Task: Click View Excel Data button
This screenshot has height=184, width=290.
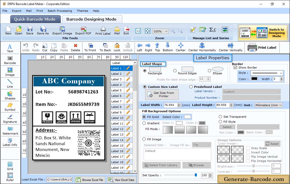Action: pyautogui.click(x=122, y=180)
